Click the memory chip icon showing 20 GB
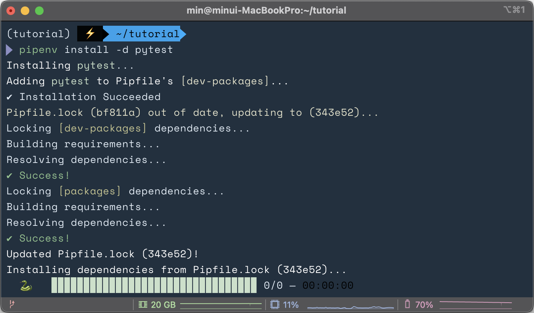Screen dimensions: 534x313 click(143, 304)
